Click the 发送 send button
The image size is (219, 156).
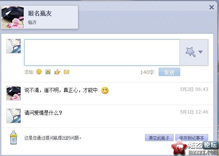[x=169, y=72]
